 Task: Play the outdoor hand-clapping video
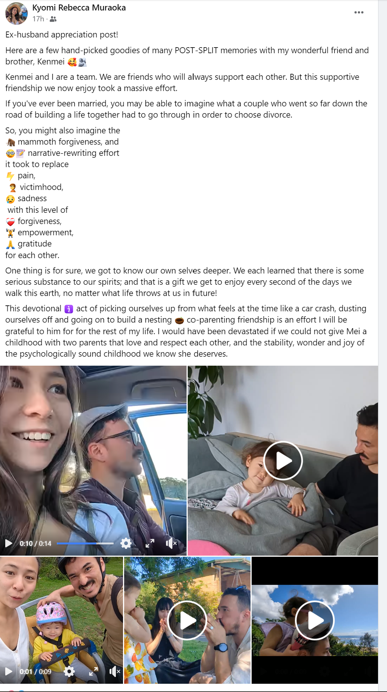click(187, 620)
